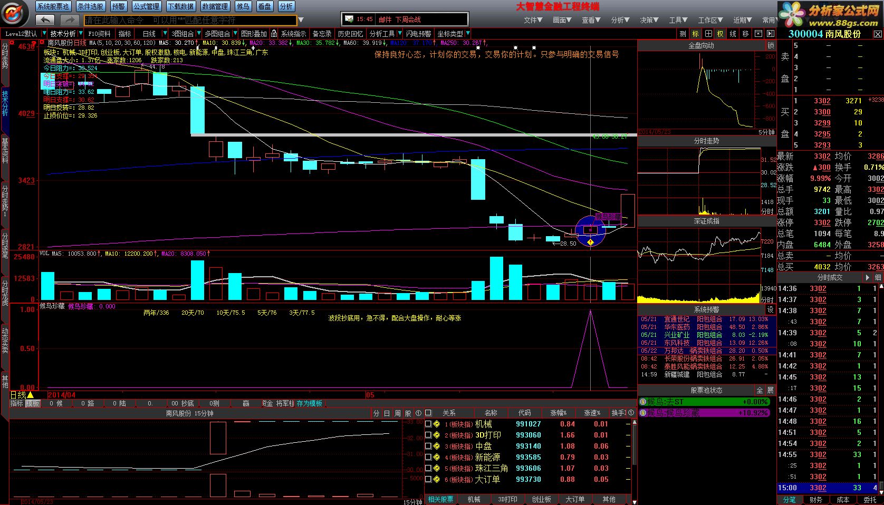
Task: Switch to the 相关股票 tab
Action: pos(441,499)
